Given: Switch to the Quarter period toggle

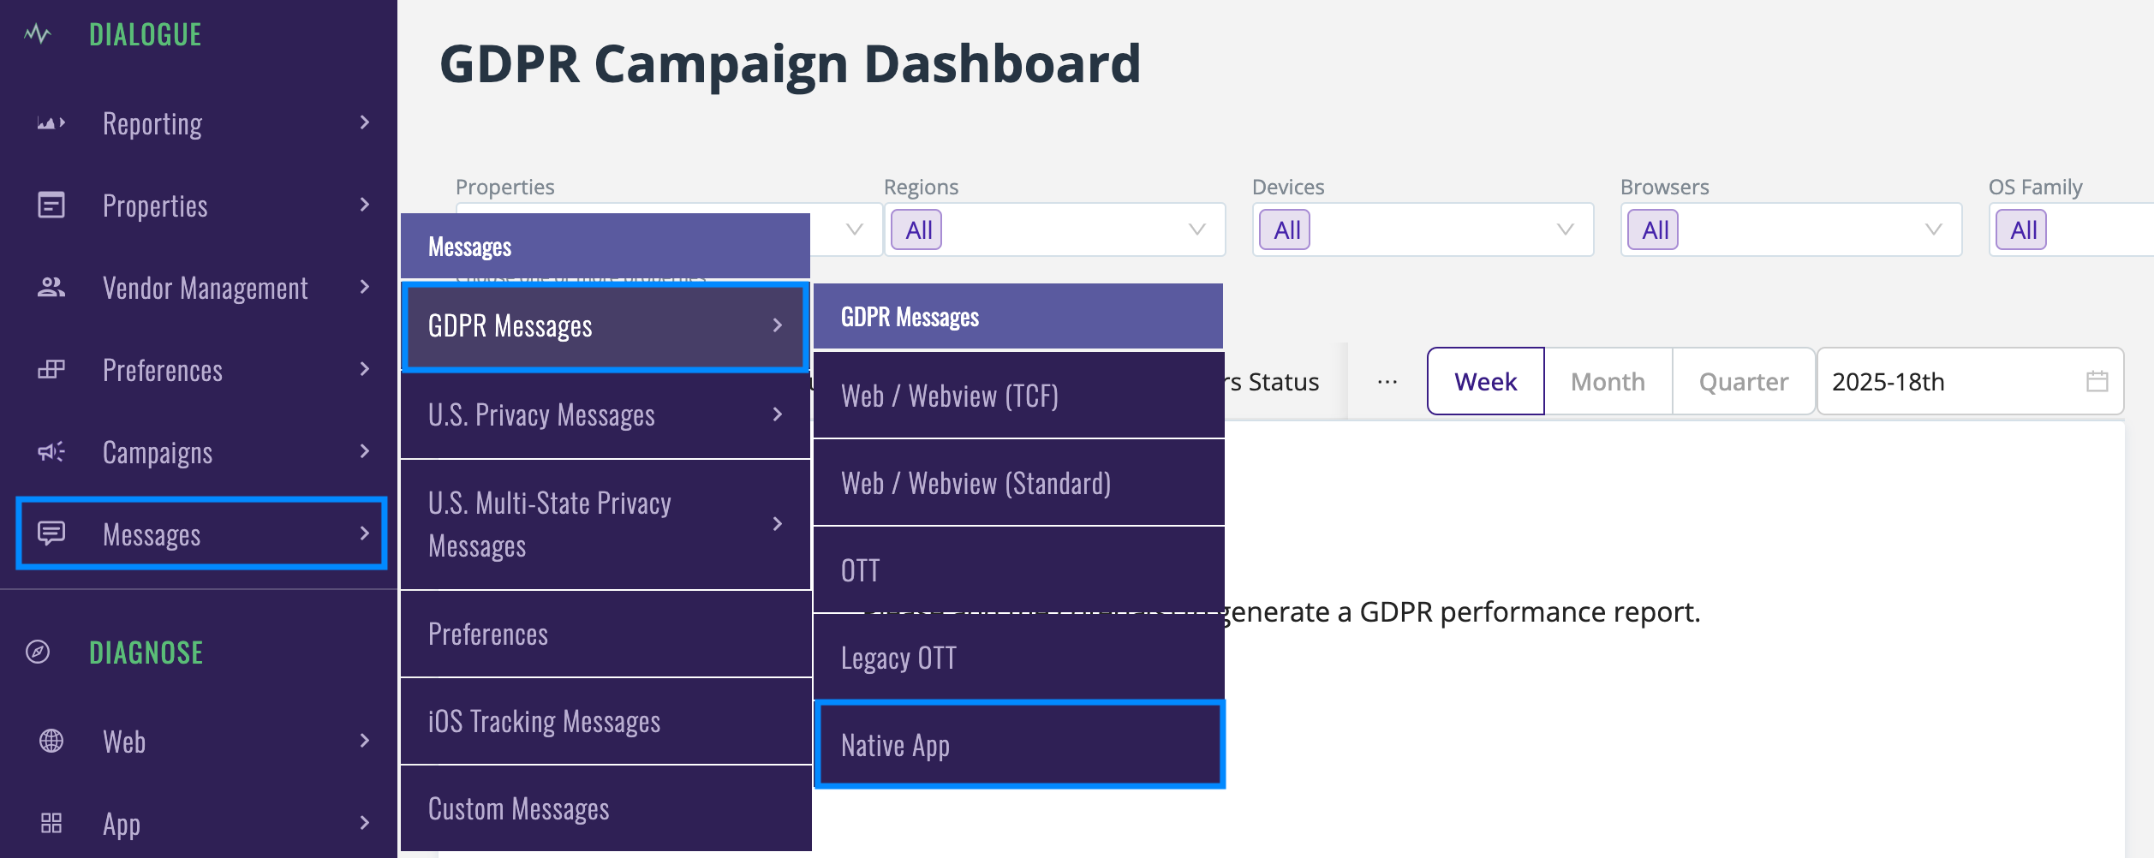Looking at the screenshot, I should point(1744,381).
